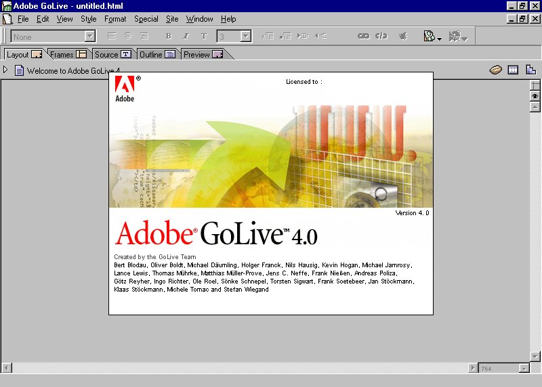Screen dimensions: 542x387
Task: Click the film strip icon
Action: (x=513, y=70)
